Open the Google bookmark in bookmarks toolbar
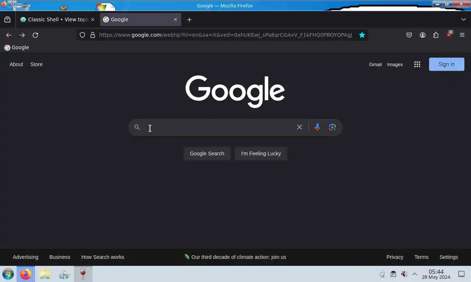 [17, 47]
